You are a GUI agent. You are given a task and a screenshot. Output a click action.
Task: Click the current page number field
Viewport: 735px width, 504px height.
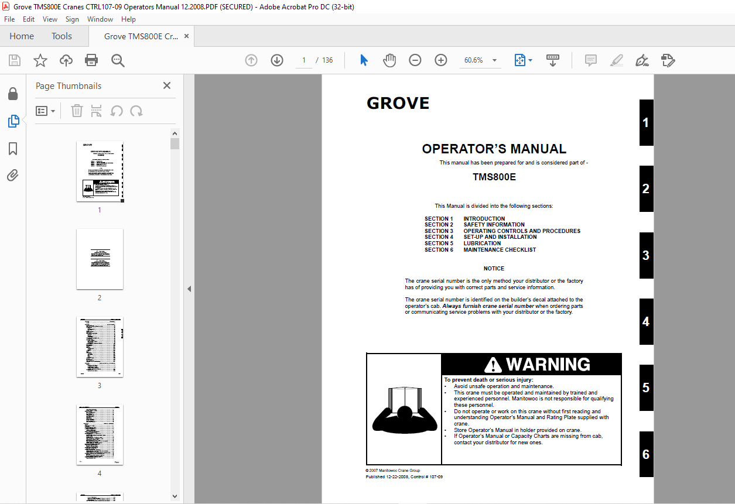point(304,60)
